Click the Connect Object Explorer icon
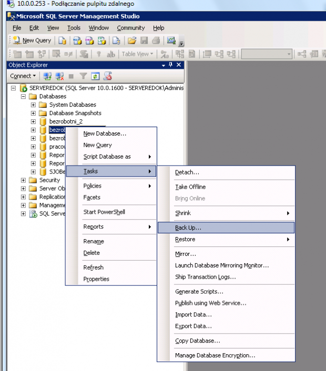Viewport: 326px width, 371px height. tap(47, 76)
